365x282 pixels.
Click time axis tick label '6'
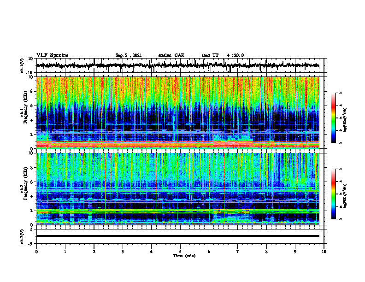(x=209, y=252)
